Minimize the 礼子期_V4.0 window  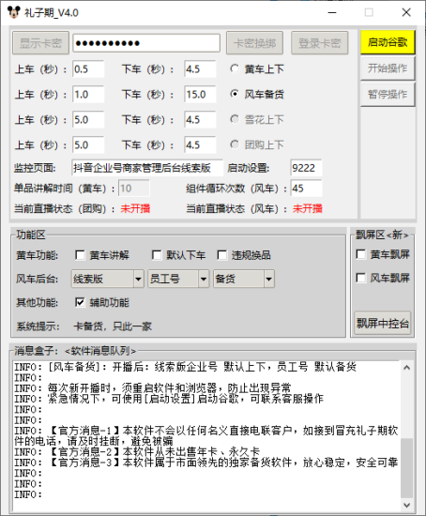[x=332, y=12]
